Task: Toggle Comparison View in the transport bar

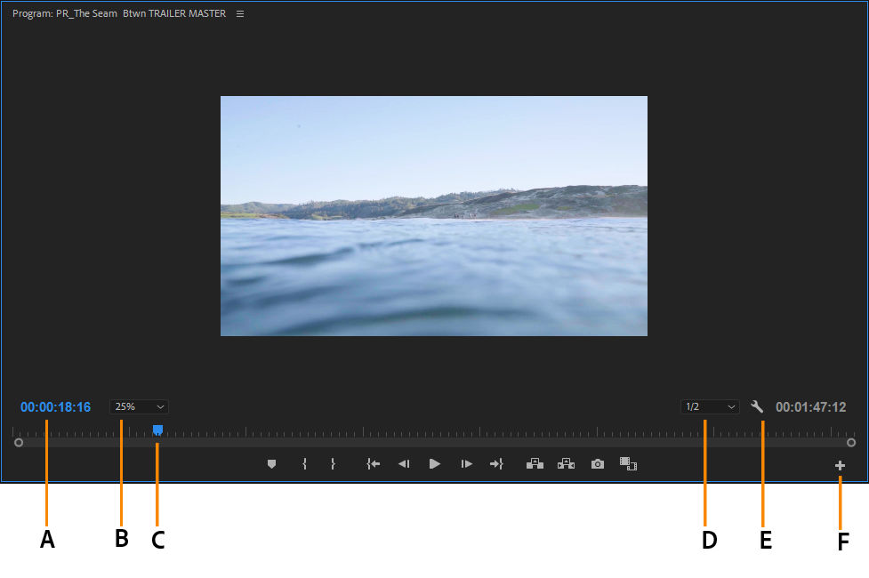Action: [x=629, y=463]
